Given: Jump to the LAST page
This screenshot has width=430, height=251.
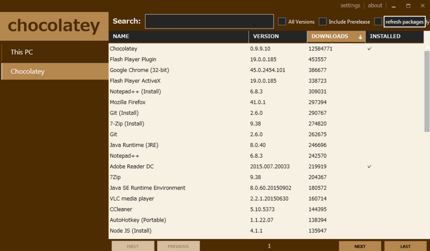Looking at the screenshot, I should click(405, 246).
